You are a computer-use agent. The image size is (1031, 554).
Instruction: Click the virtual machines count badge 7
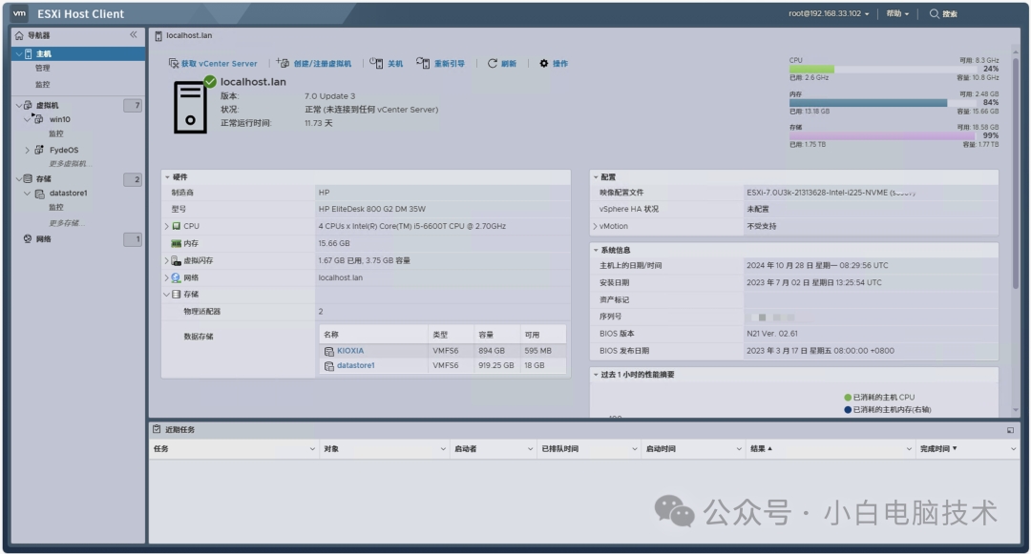(x=133, y=105)
